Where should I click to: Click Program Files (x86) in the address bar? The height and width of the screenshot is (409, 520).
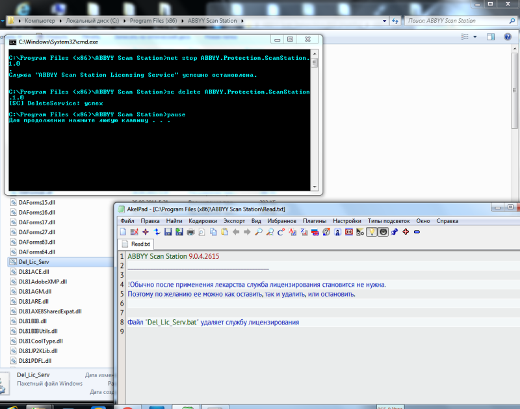click(x=153, y=21)
